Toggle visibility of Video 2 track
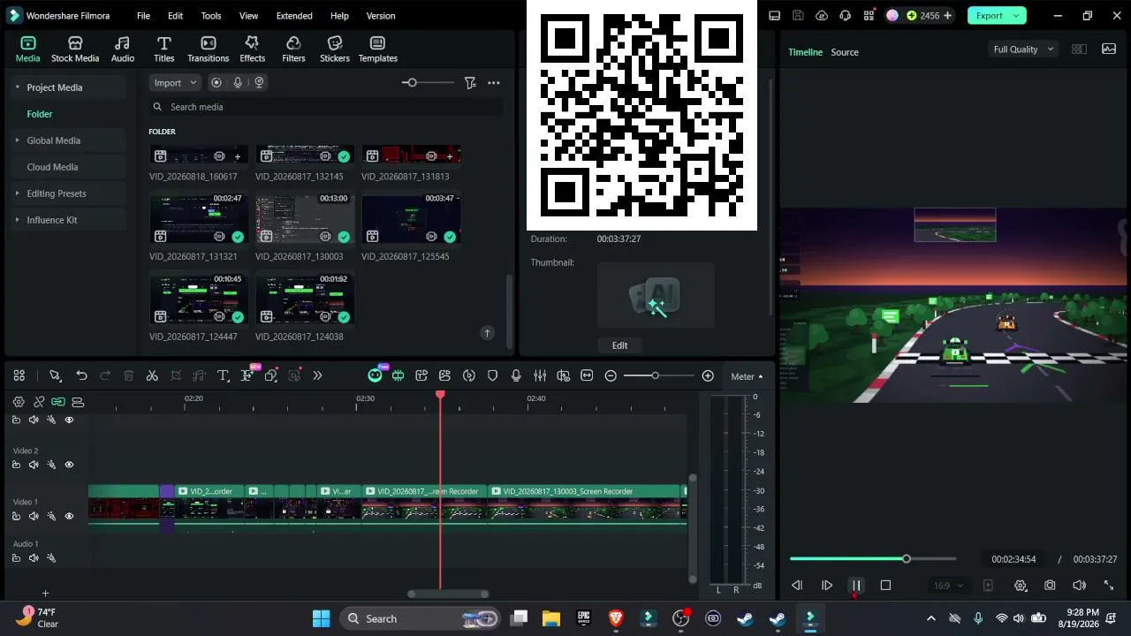This screenshot has height=636, width=1131. (69, 465)
